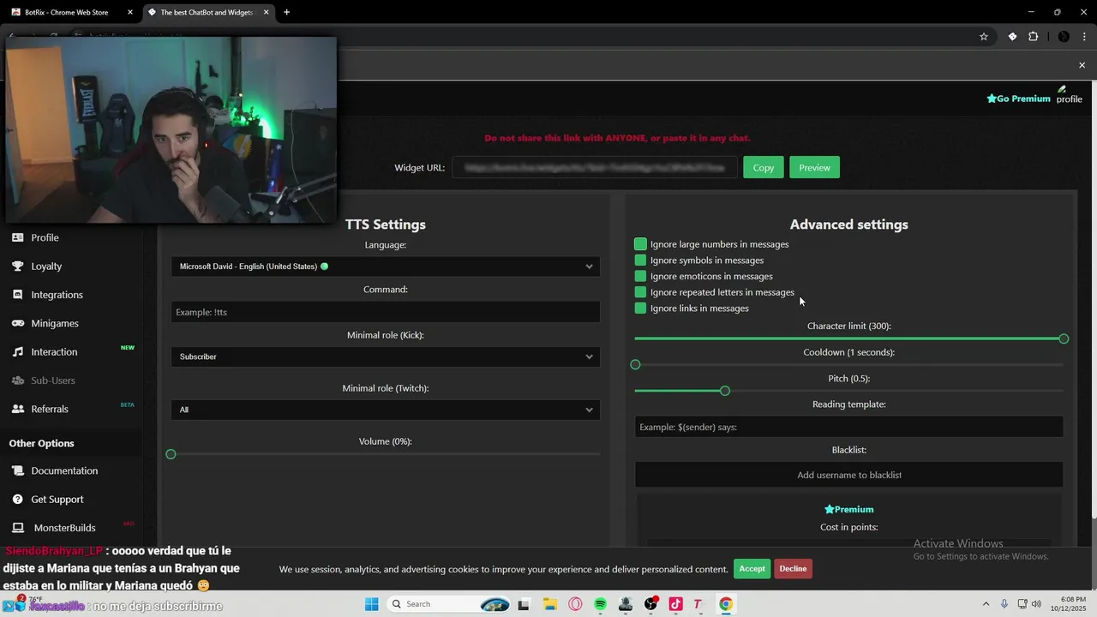Open the Windows Start menu
This screenshot has width=1097, height=617.
[x=371, y=604]
